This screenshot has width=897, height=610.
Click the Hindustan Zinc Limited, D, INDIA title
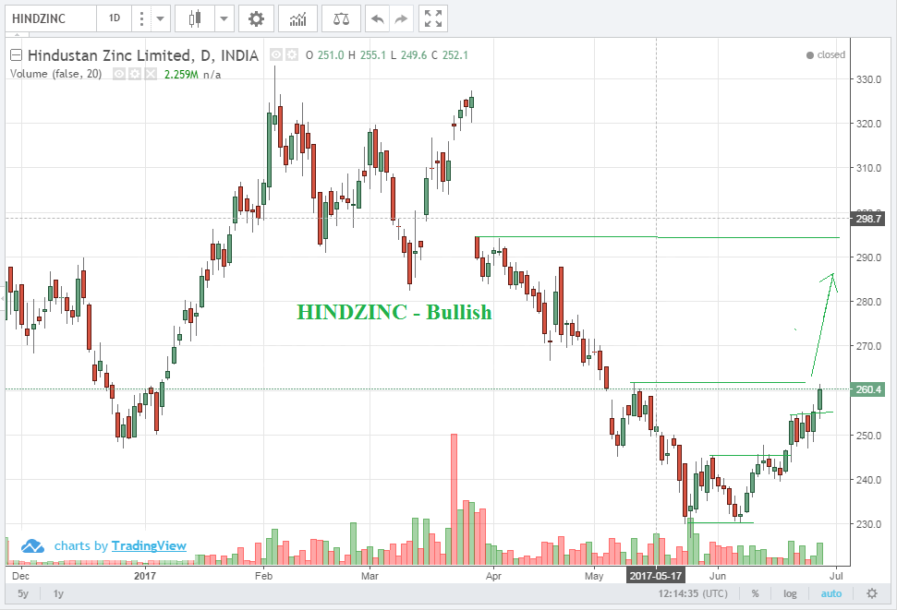143,55
